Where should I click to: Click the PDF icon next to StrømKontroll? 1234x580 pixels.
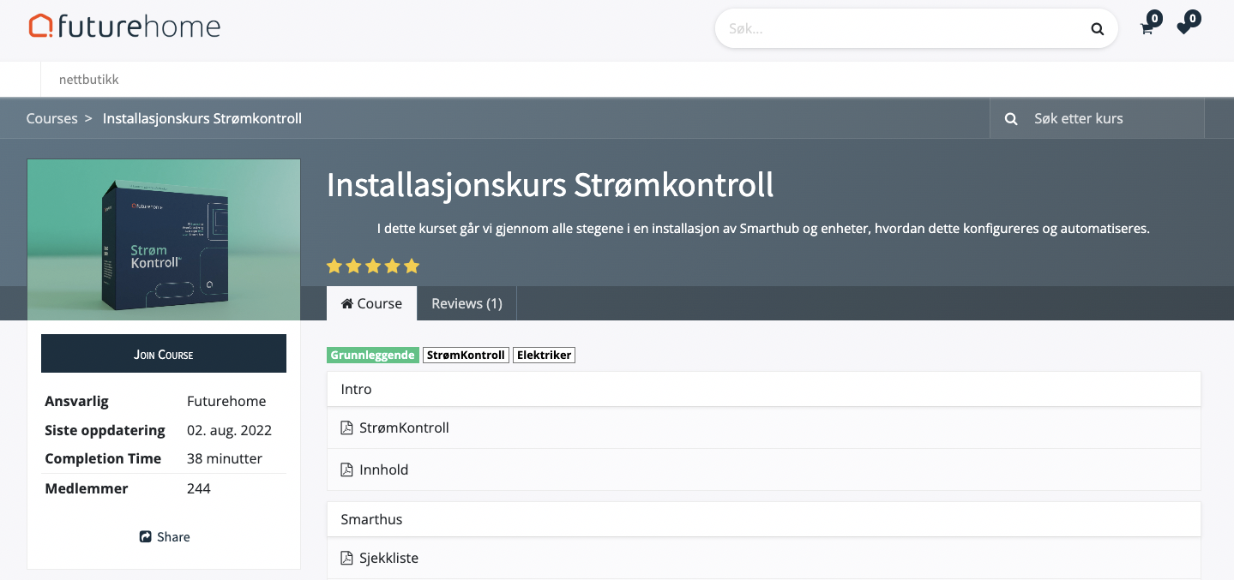click(346, 428)
